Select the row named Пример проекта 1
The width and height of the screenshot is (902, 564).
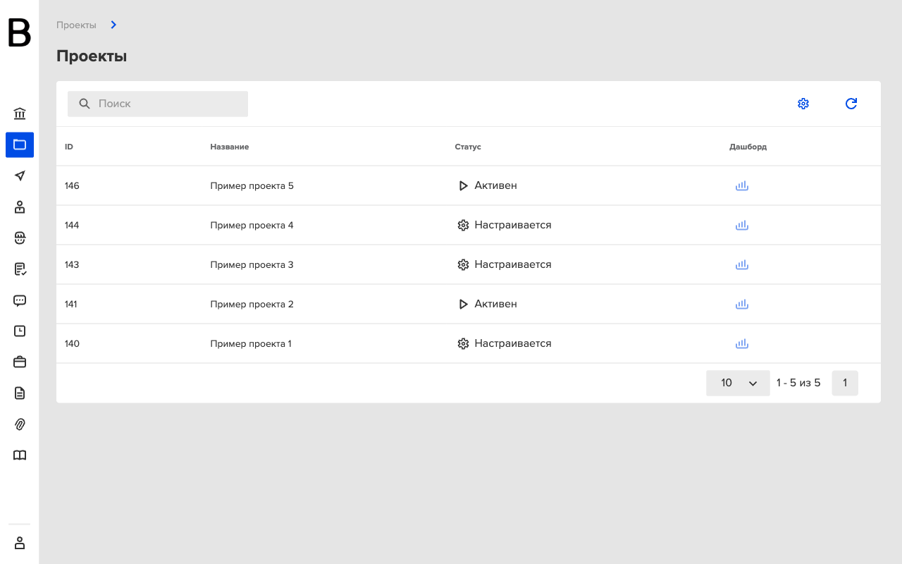[x=469, y=344]
